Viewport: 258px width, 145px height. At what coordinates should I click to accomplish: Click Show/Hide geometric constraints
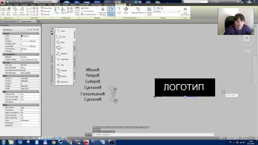click(x=46, y=8)
